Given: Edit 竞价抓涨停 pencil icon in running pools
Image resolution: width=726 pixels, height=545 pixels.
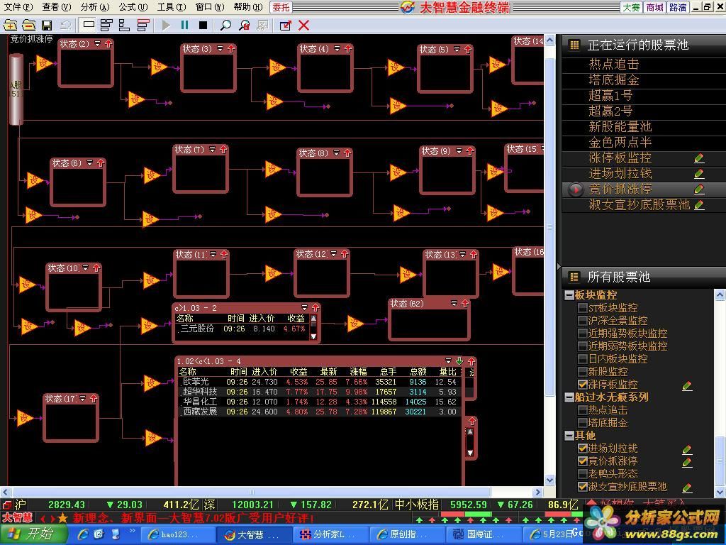Looking at the screenshot, I should [699, 189].
